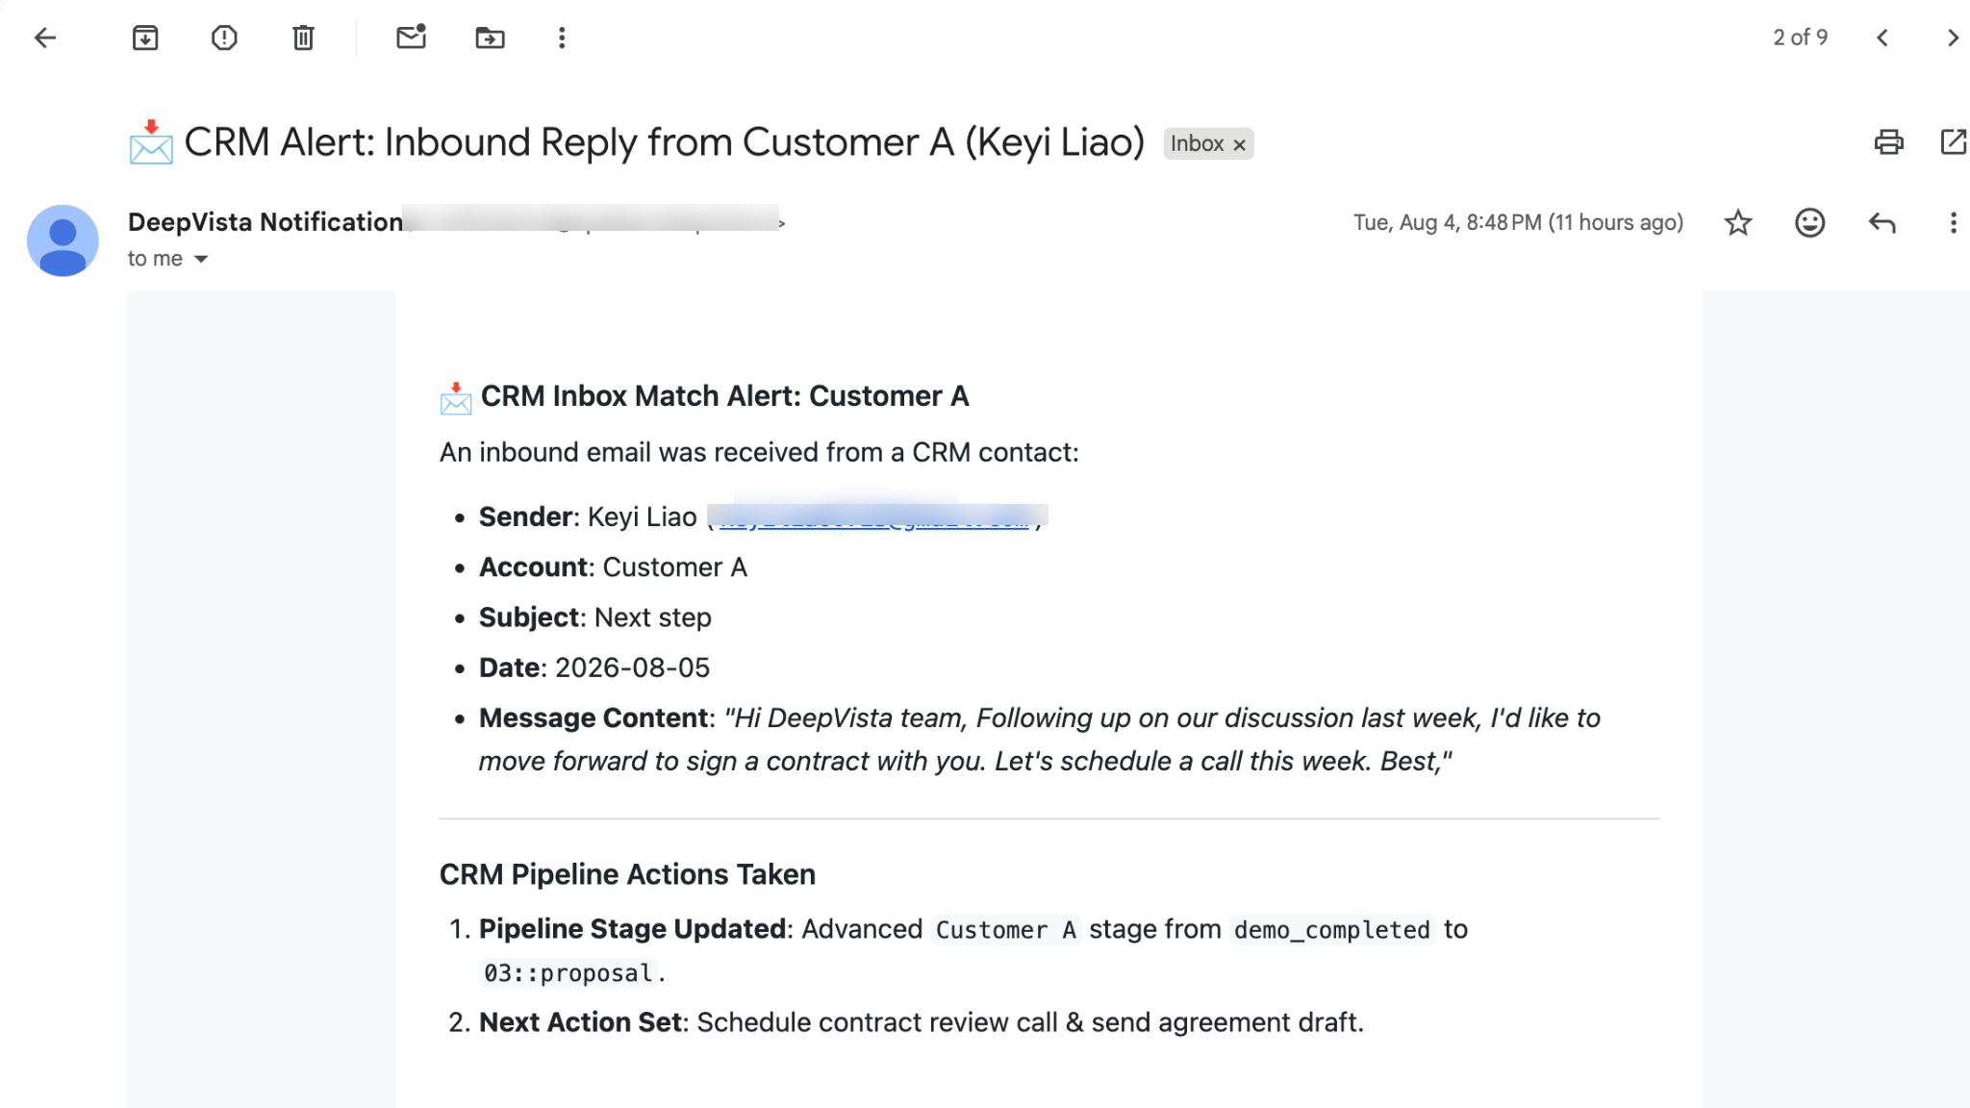Archive this CRM Alert email
1970x1108 pixels.
pos(145,38)
